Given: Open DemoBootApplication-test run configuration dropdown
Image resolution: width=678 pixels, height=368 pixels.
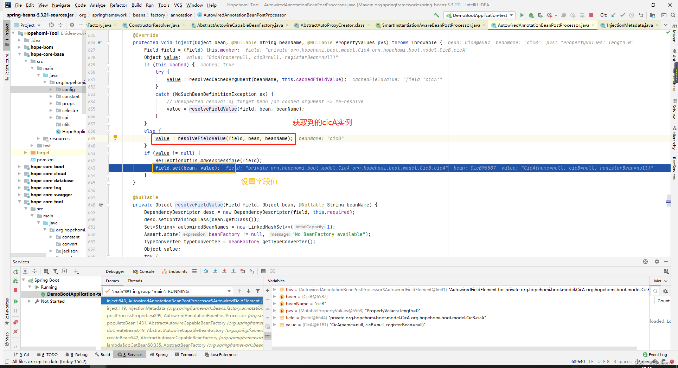Looking at the screenshot, I should coord(480,15).
